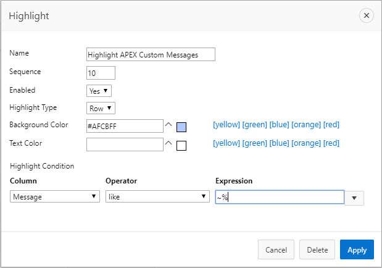Click the Sequence input field

(101, 73)
